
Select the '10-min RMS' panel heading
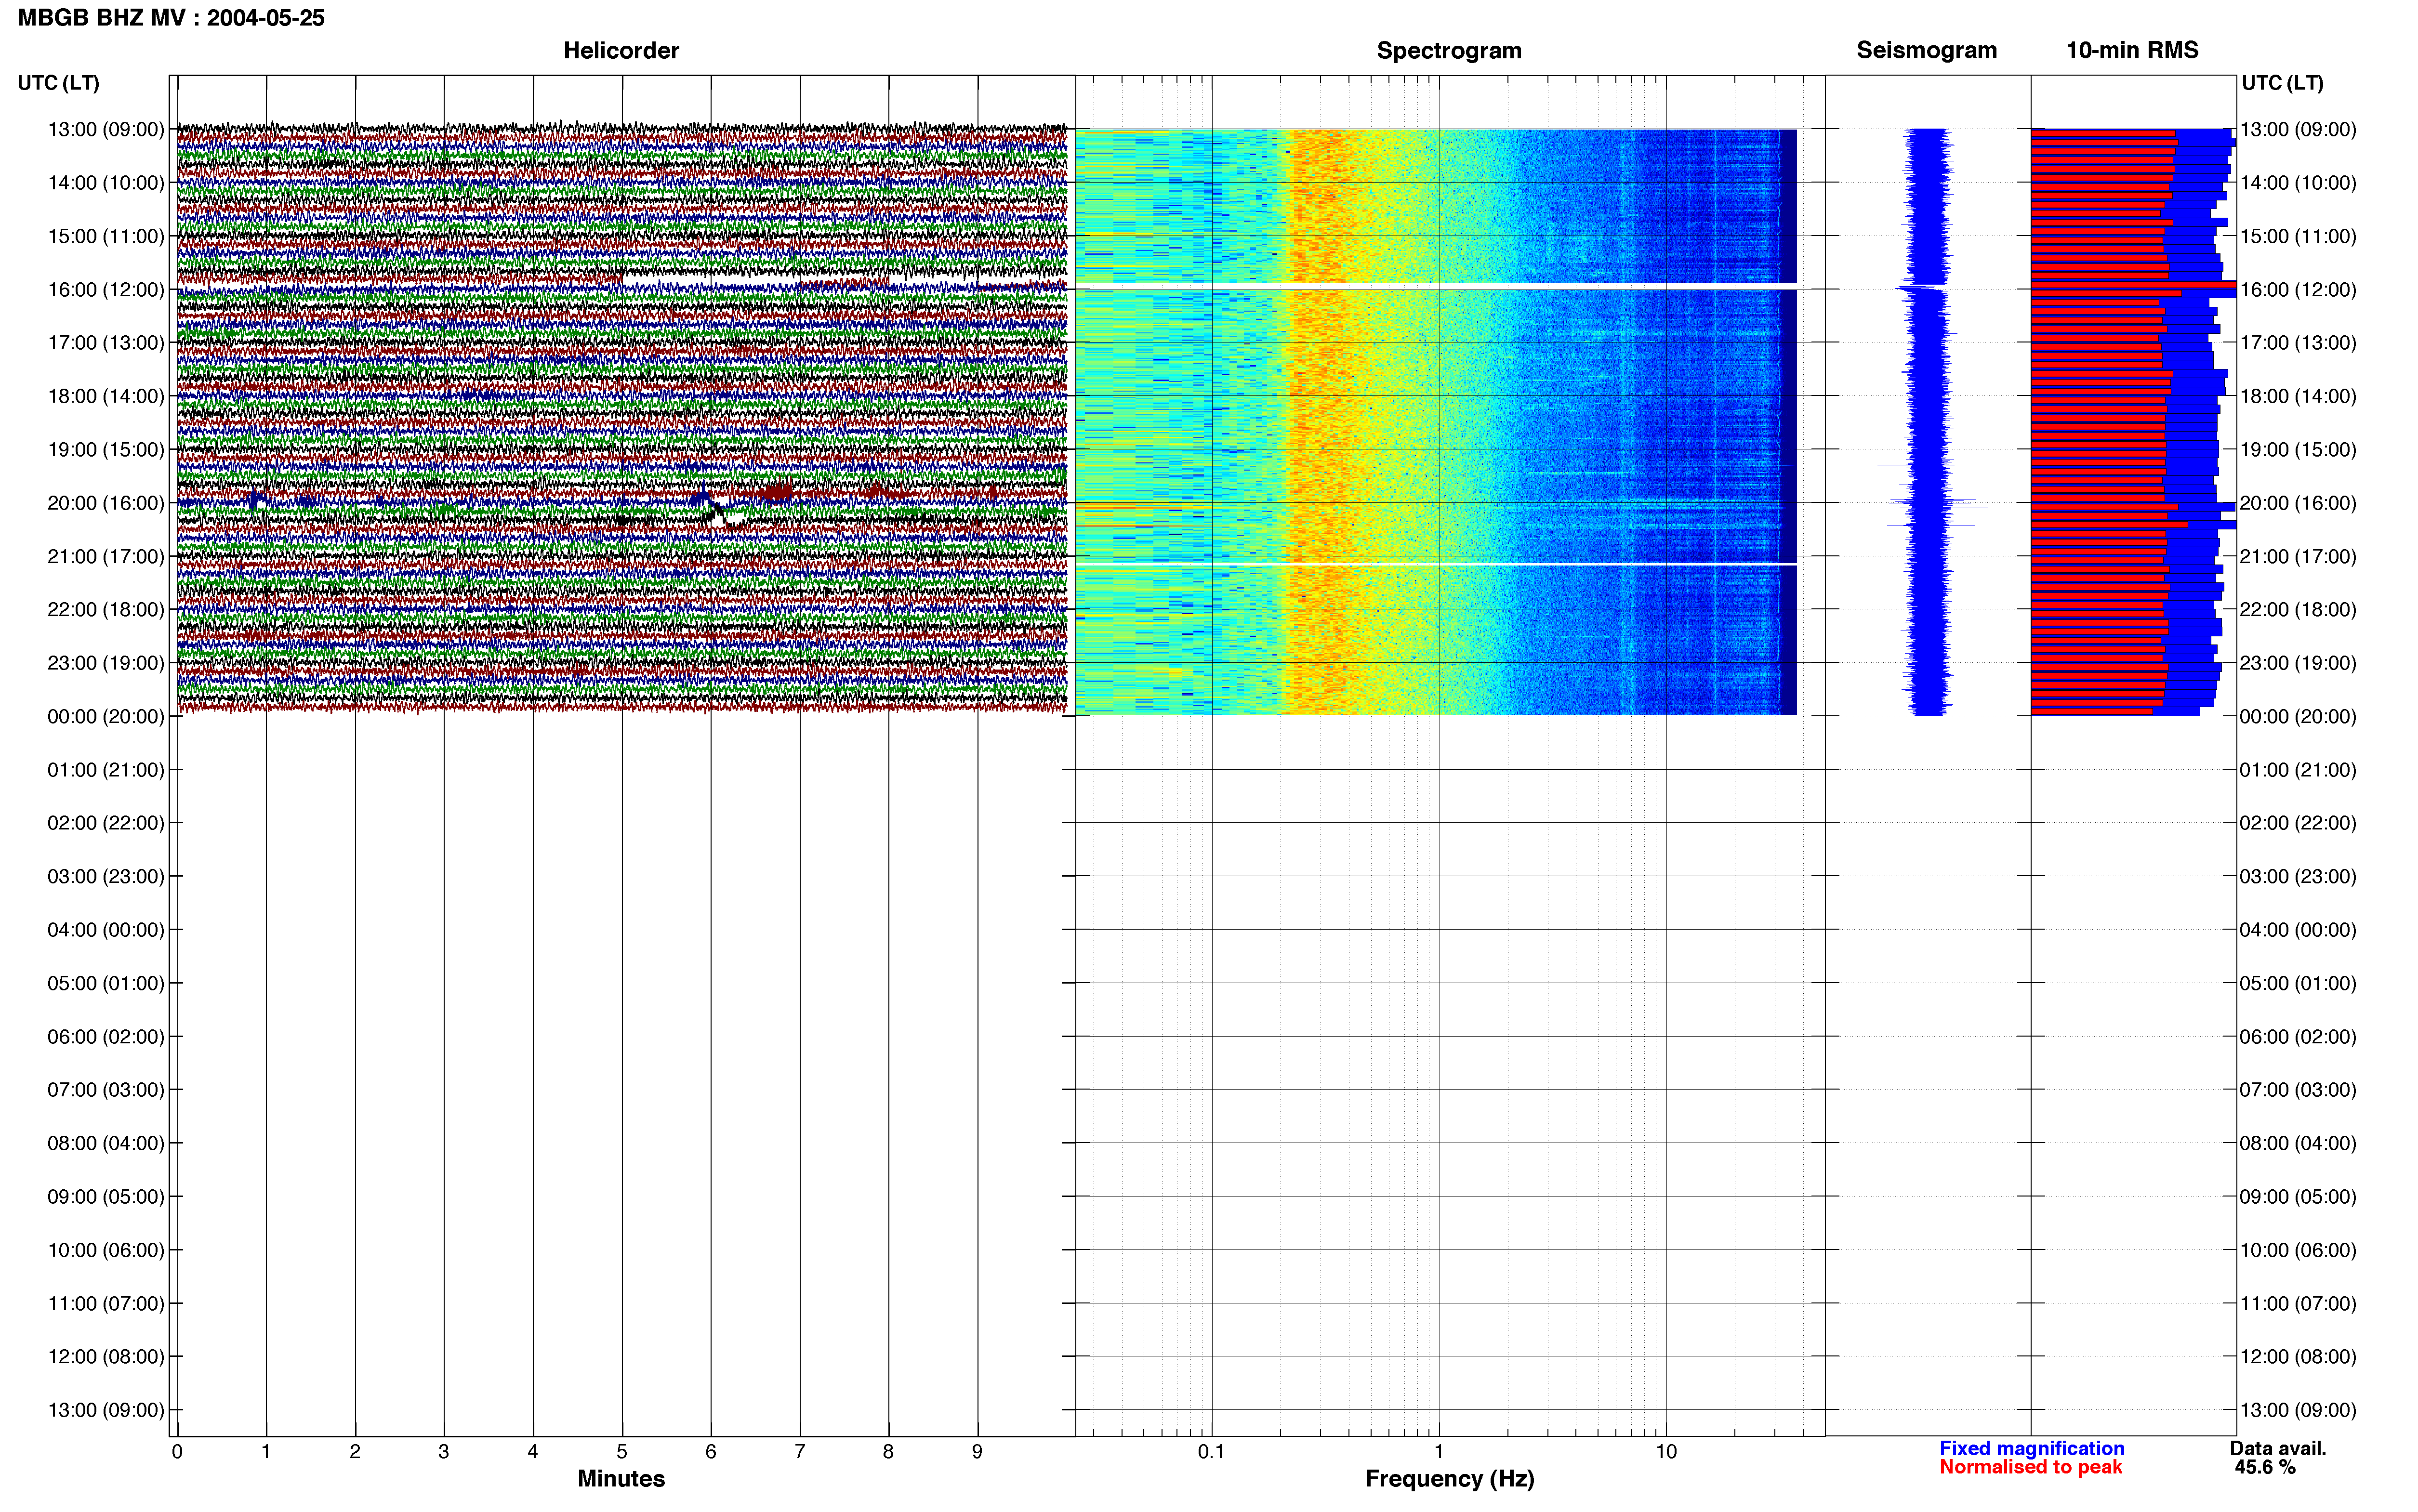coord(2132,50)
